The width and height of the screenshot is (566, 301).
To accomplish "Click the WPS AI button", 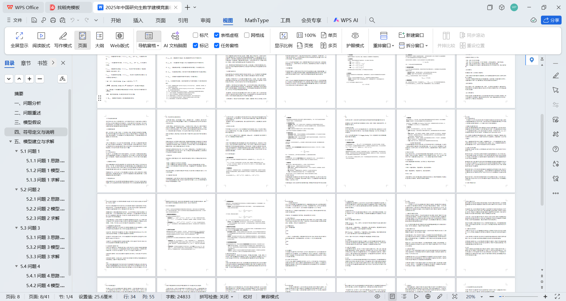I will click(346, 20).
